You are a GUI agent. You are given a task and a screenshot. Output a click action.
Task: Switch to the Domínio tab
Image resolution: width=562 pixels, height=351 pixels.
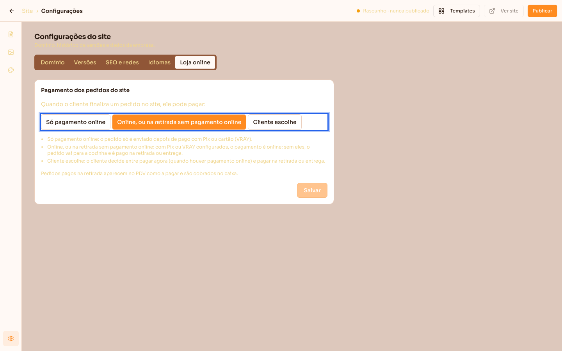tap(53, 62)
